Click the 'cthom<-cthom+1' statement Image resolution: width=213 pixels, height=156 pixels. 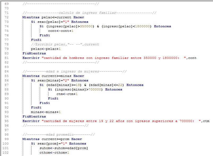pyautogui.click(x=54, y=153)
